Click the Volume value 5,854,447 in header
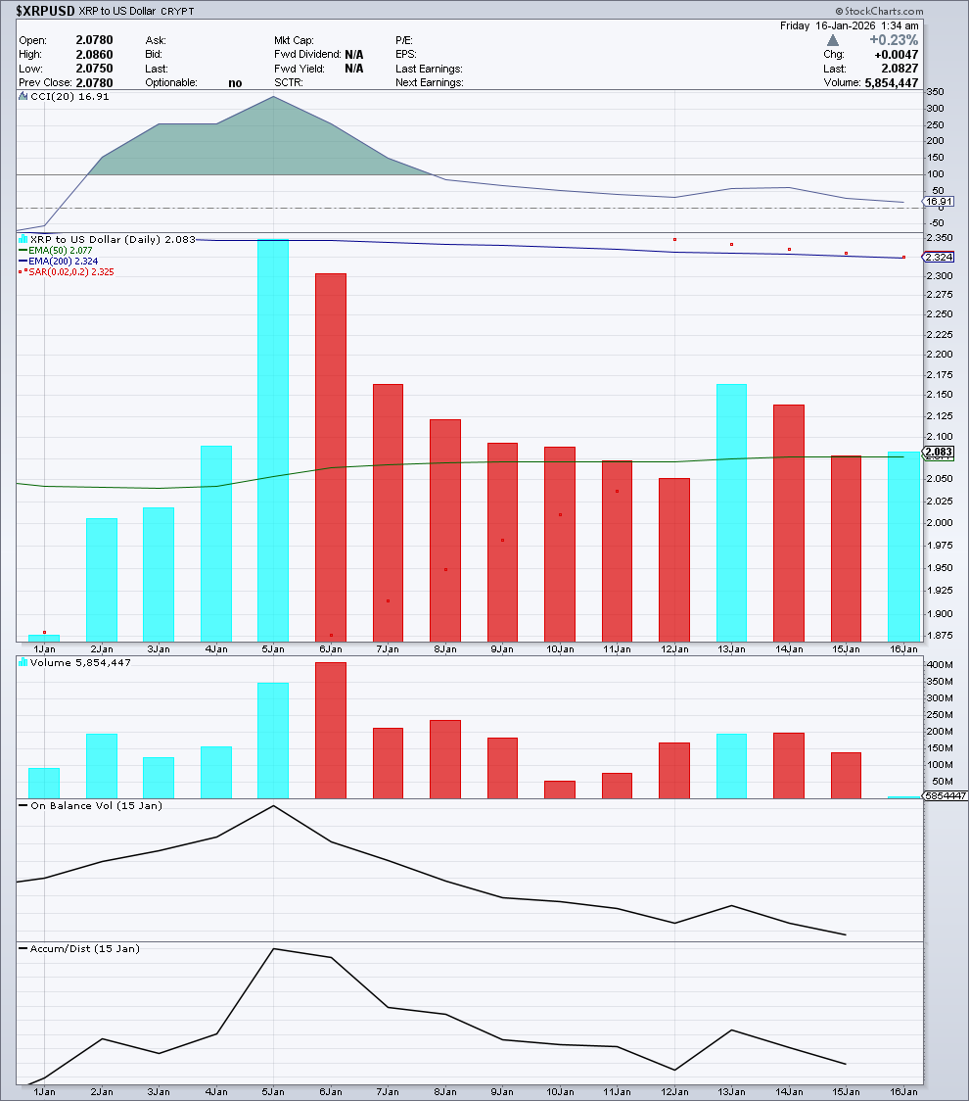 (x=891, y=83)
